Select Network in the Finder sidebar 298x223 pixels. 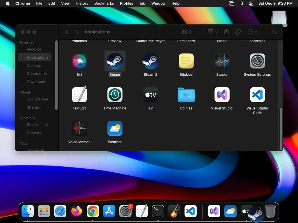click(35, 133)
